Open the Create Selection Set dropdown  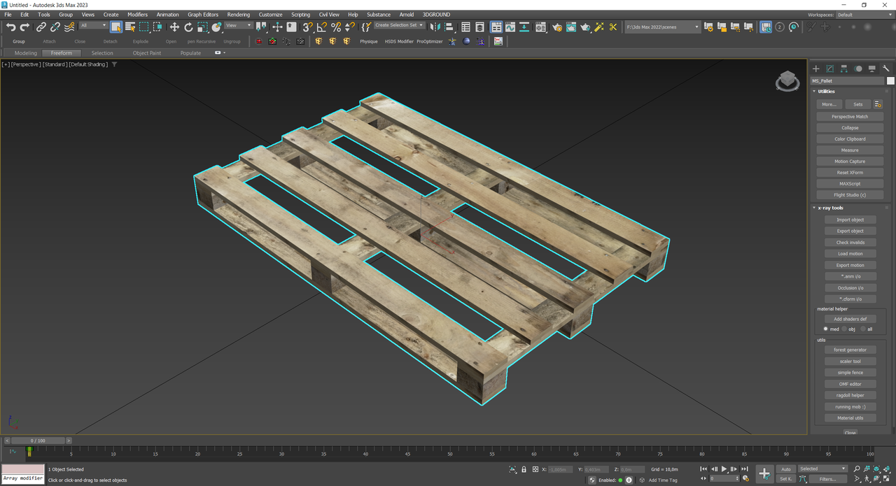point(400,25)
